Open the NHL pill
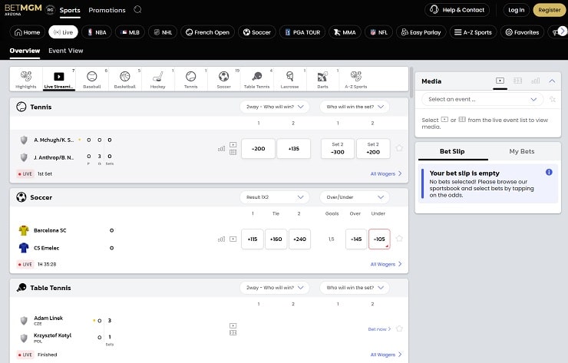Viewport: 568px width, 363px height. [x=163, y=32]
